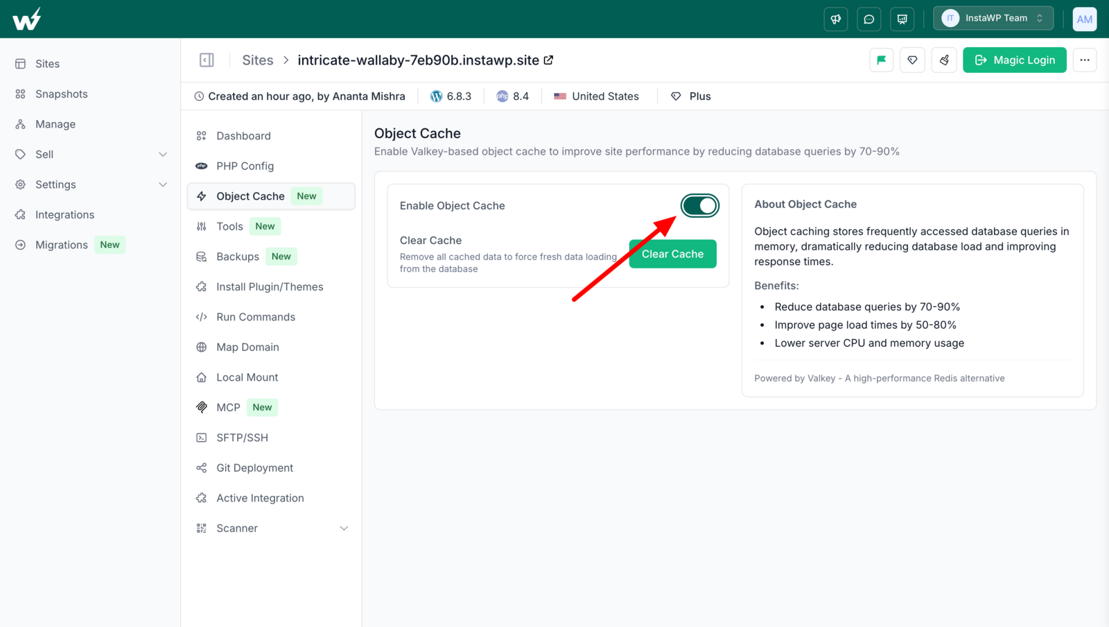This screenshot has height=627, width=1109.
Task: Collapse the sidebar panel icon
Action: point(207,60)
